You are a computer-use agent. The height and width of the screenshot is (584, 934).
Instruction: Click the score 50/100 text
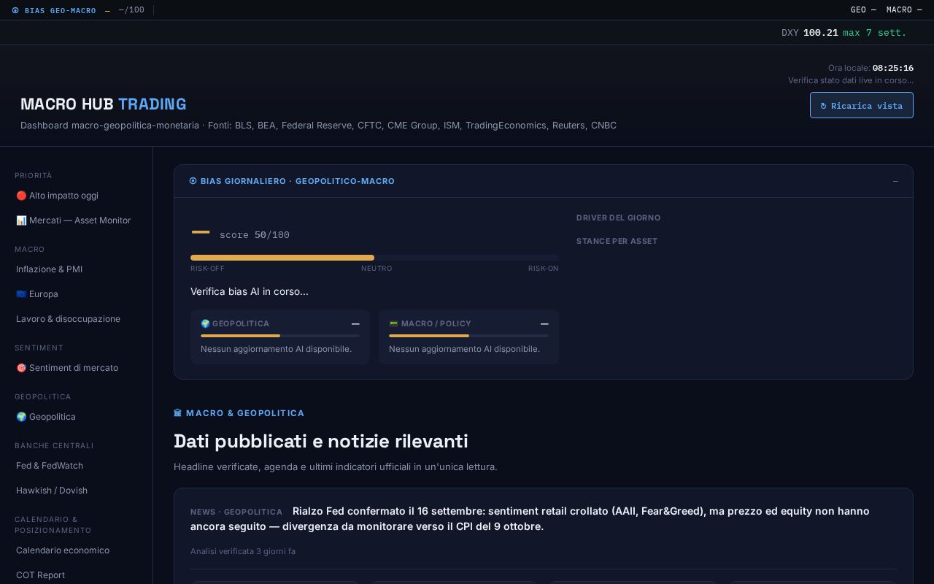(x=255, y=235)
